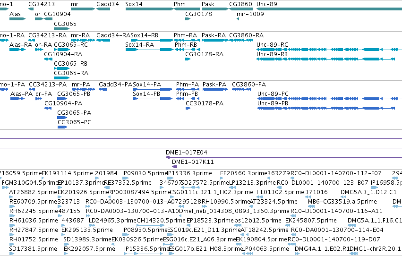Select BAC clone DME1-017K11
Viewport: 402px width, 256px height.
(287, 167)
